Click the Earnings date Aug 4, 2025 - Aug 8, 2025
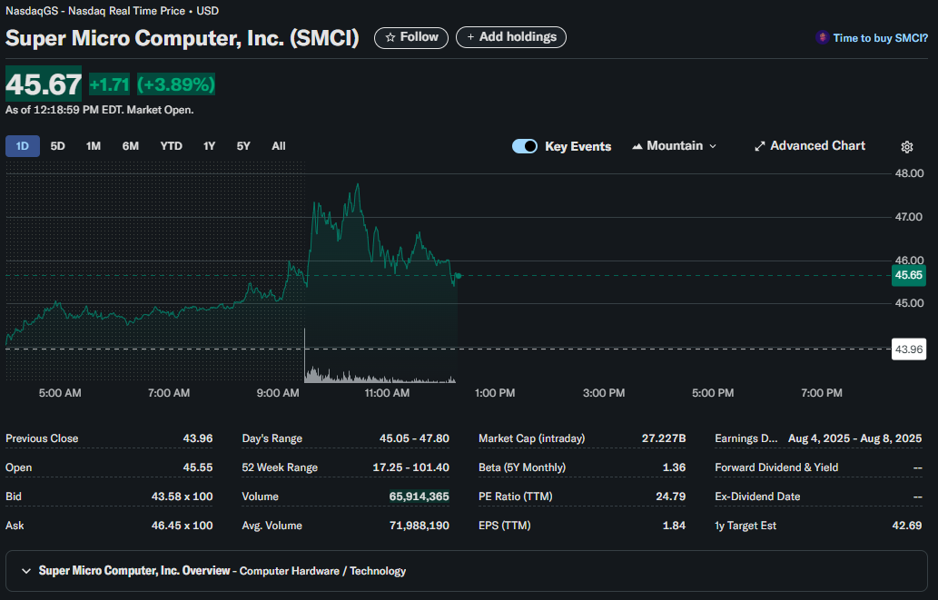The height and width of the screenshot is (600, 938). tap(854, 438)
